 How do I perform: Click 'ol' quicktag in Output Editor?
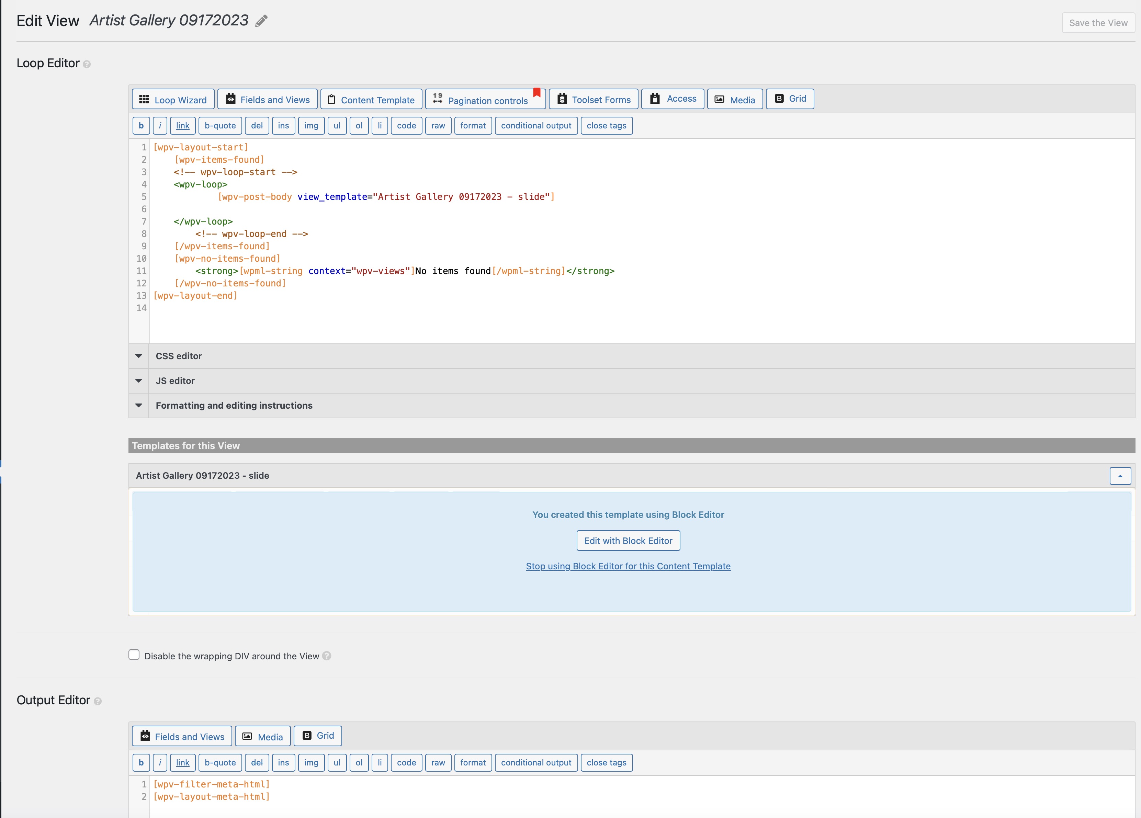(359, 763)
